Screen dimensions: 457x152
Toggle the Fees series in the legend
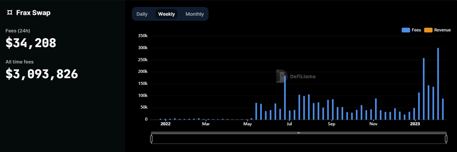tap(411, 30)
